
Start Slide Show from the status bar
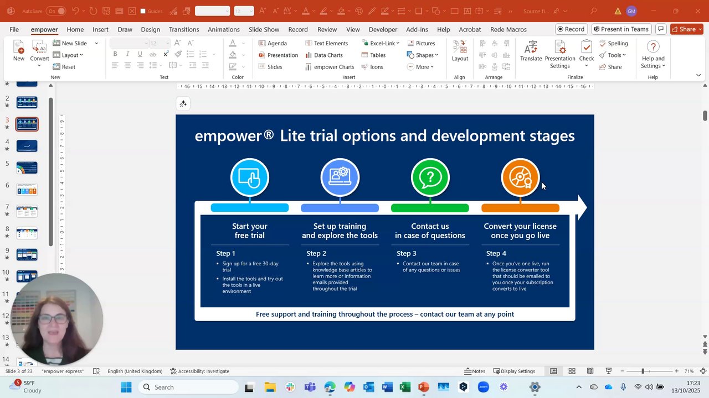(x=608, y=371)
